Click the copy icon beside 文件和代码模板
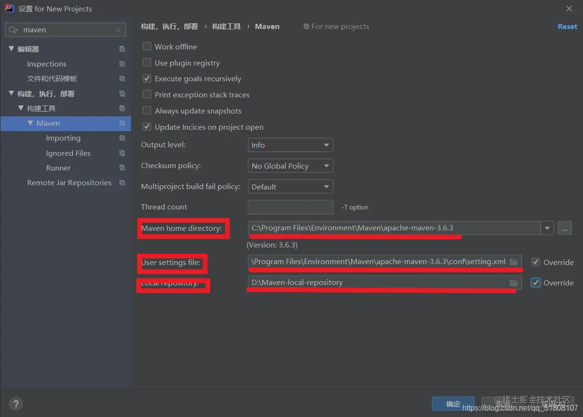583x417 pixels. tap(122, 78)
